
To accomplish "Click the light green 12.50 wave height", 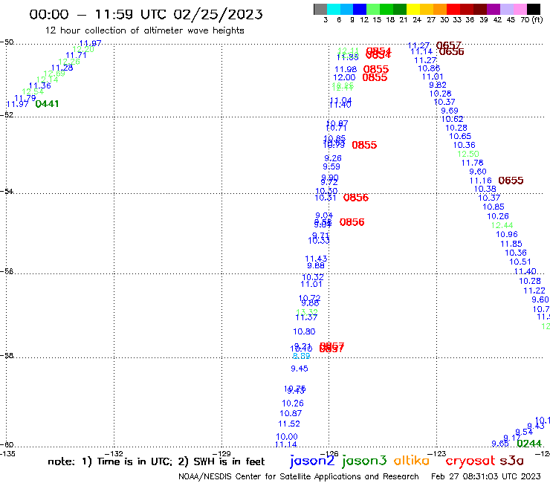I will [x=468, y=154].
